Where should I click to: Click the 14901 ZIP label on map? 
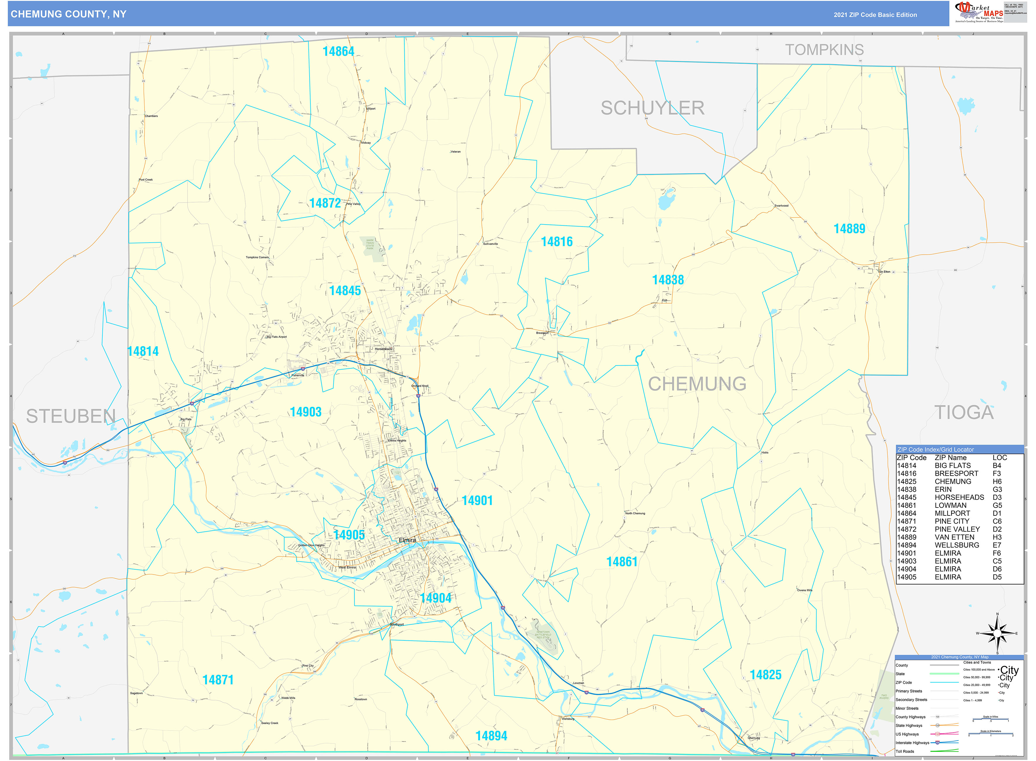point(477,501)
